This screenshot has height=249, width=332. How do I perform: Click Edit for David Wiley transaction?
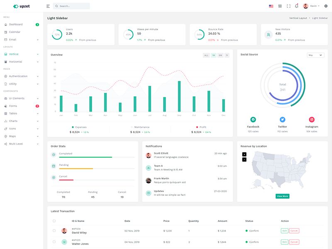tap(284, 231)
